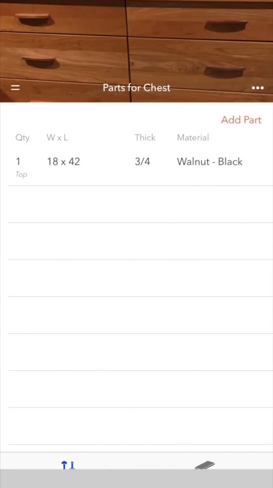273x488 pixels.
Task: Edit the quantity value 1
Action: click(x=18, y=161)
